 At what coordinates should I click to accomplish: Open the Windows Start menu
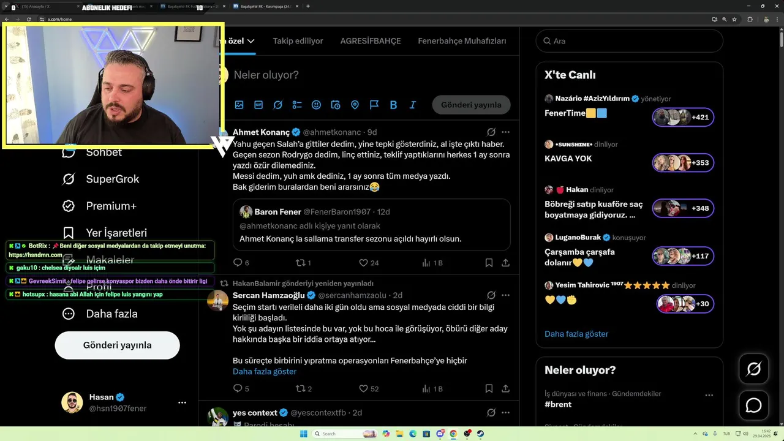(304, 434)
